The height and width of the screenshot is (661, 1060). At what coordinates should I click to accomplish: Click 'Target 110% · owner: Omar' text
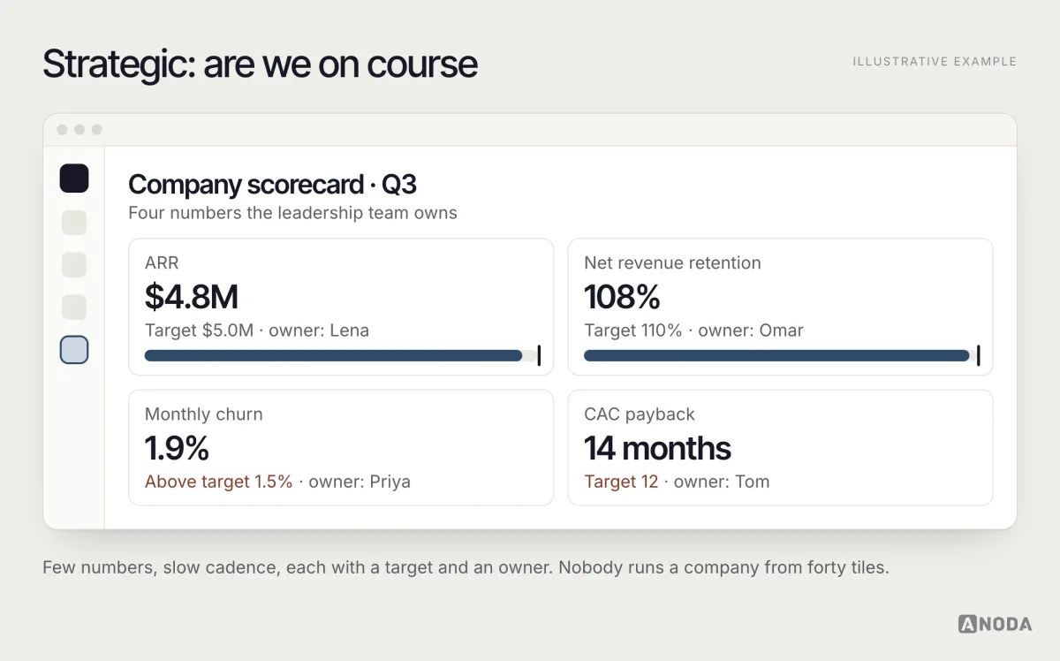click(693, 330)
